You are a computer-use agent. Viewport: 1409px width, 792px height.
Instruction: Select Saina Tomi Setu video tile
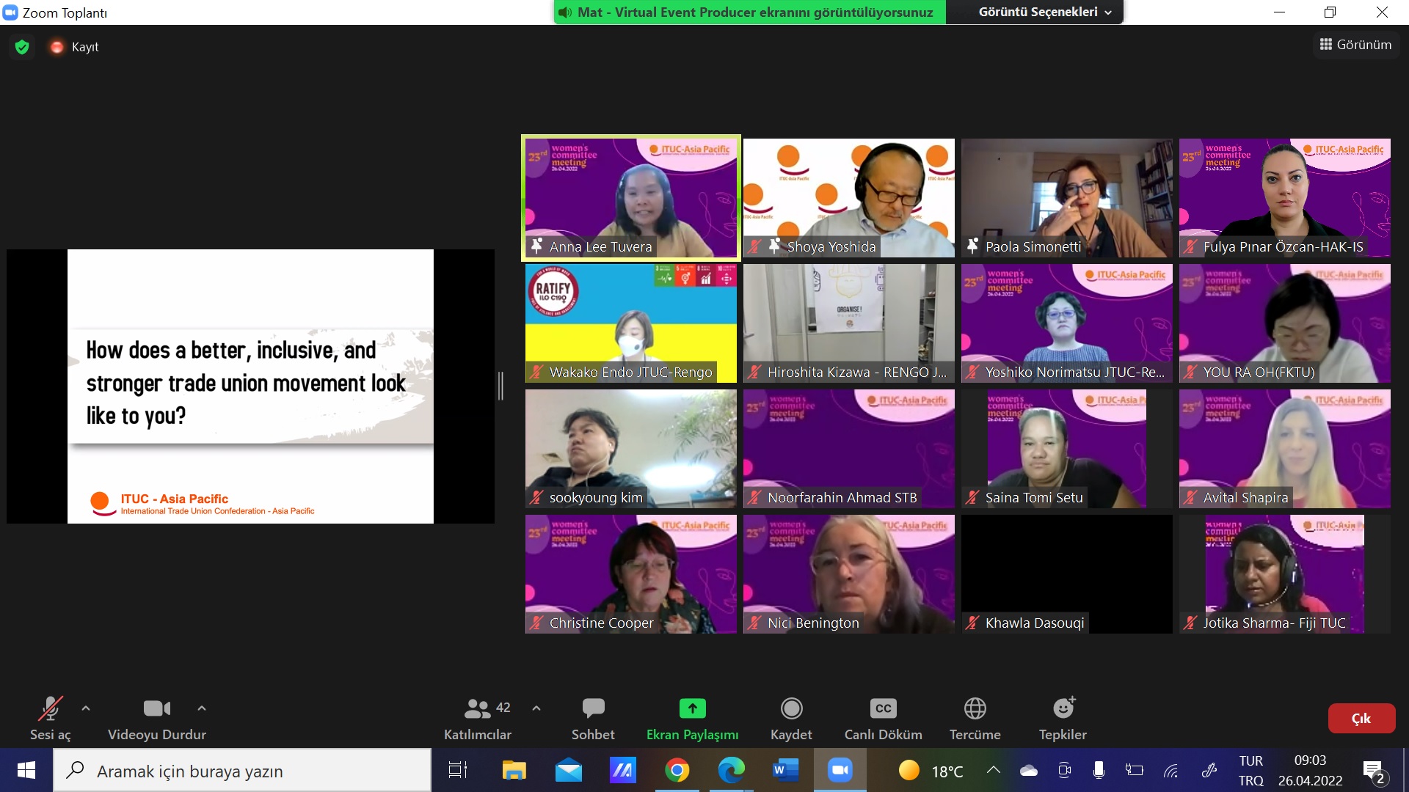coord(1067,449)
